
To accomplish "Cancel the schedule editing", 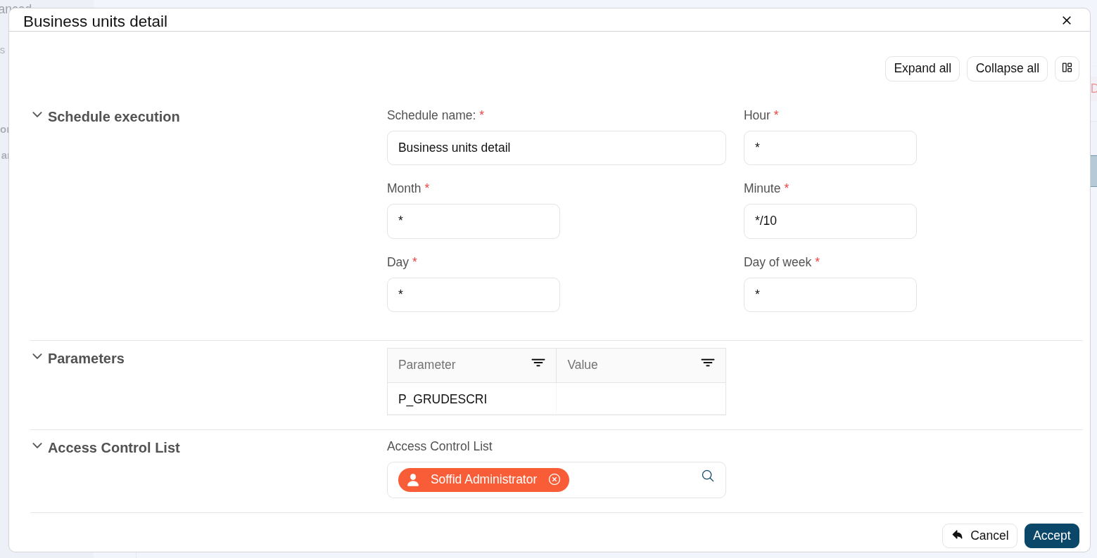I will [x=979, y=536].
